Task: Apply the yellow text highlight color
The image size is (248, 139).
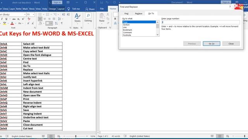Action: tap(5, 23)
